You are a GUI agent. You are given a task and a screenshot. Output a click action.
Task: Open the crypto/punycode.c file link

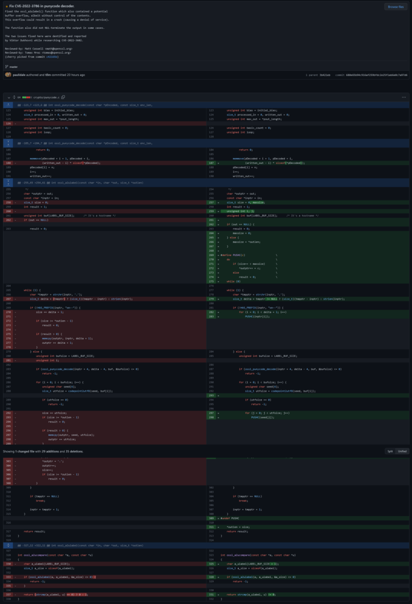[46, 97]
